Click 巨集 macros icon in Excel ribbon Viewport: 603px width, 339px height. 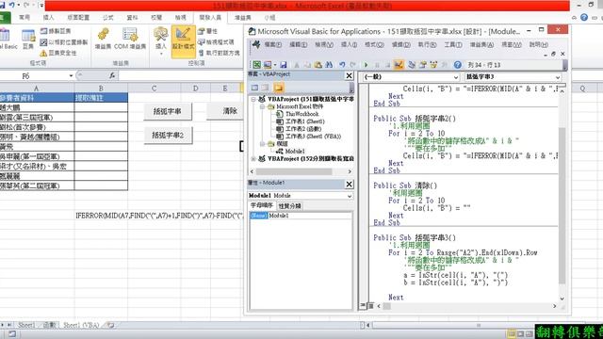click(28, 40)
